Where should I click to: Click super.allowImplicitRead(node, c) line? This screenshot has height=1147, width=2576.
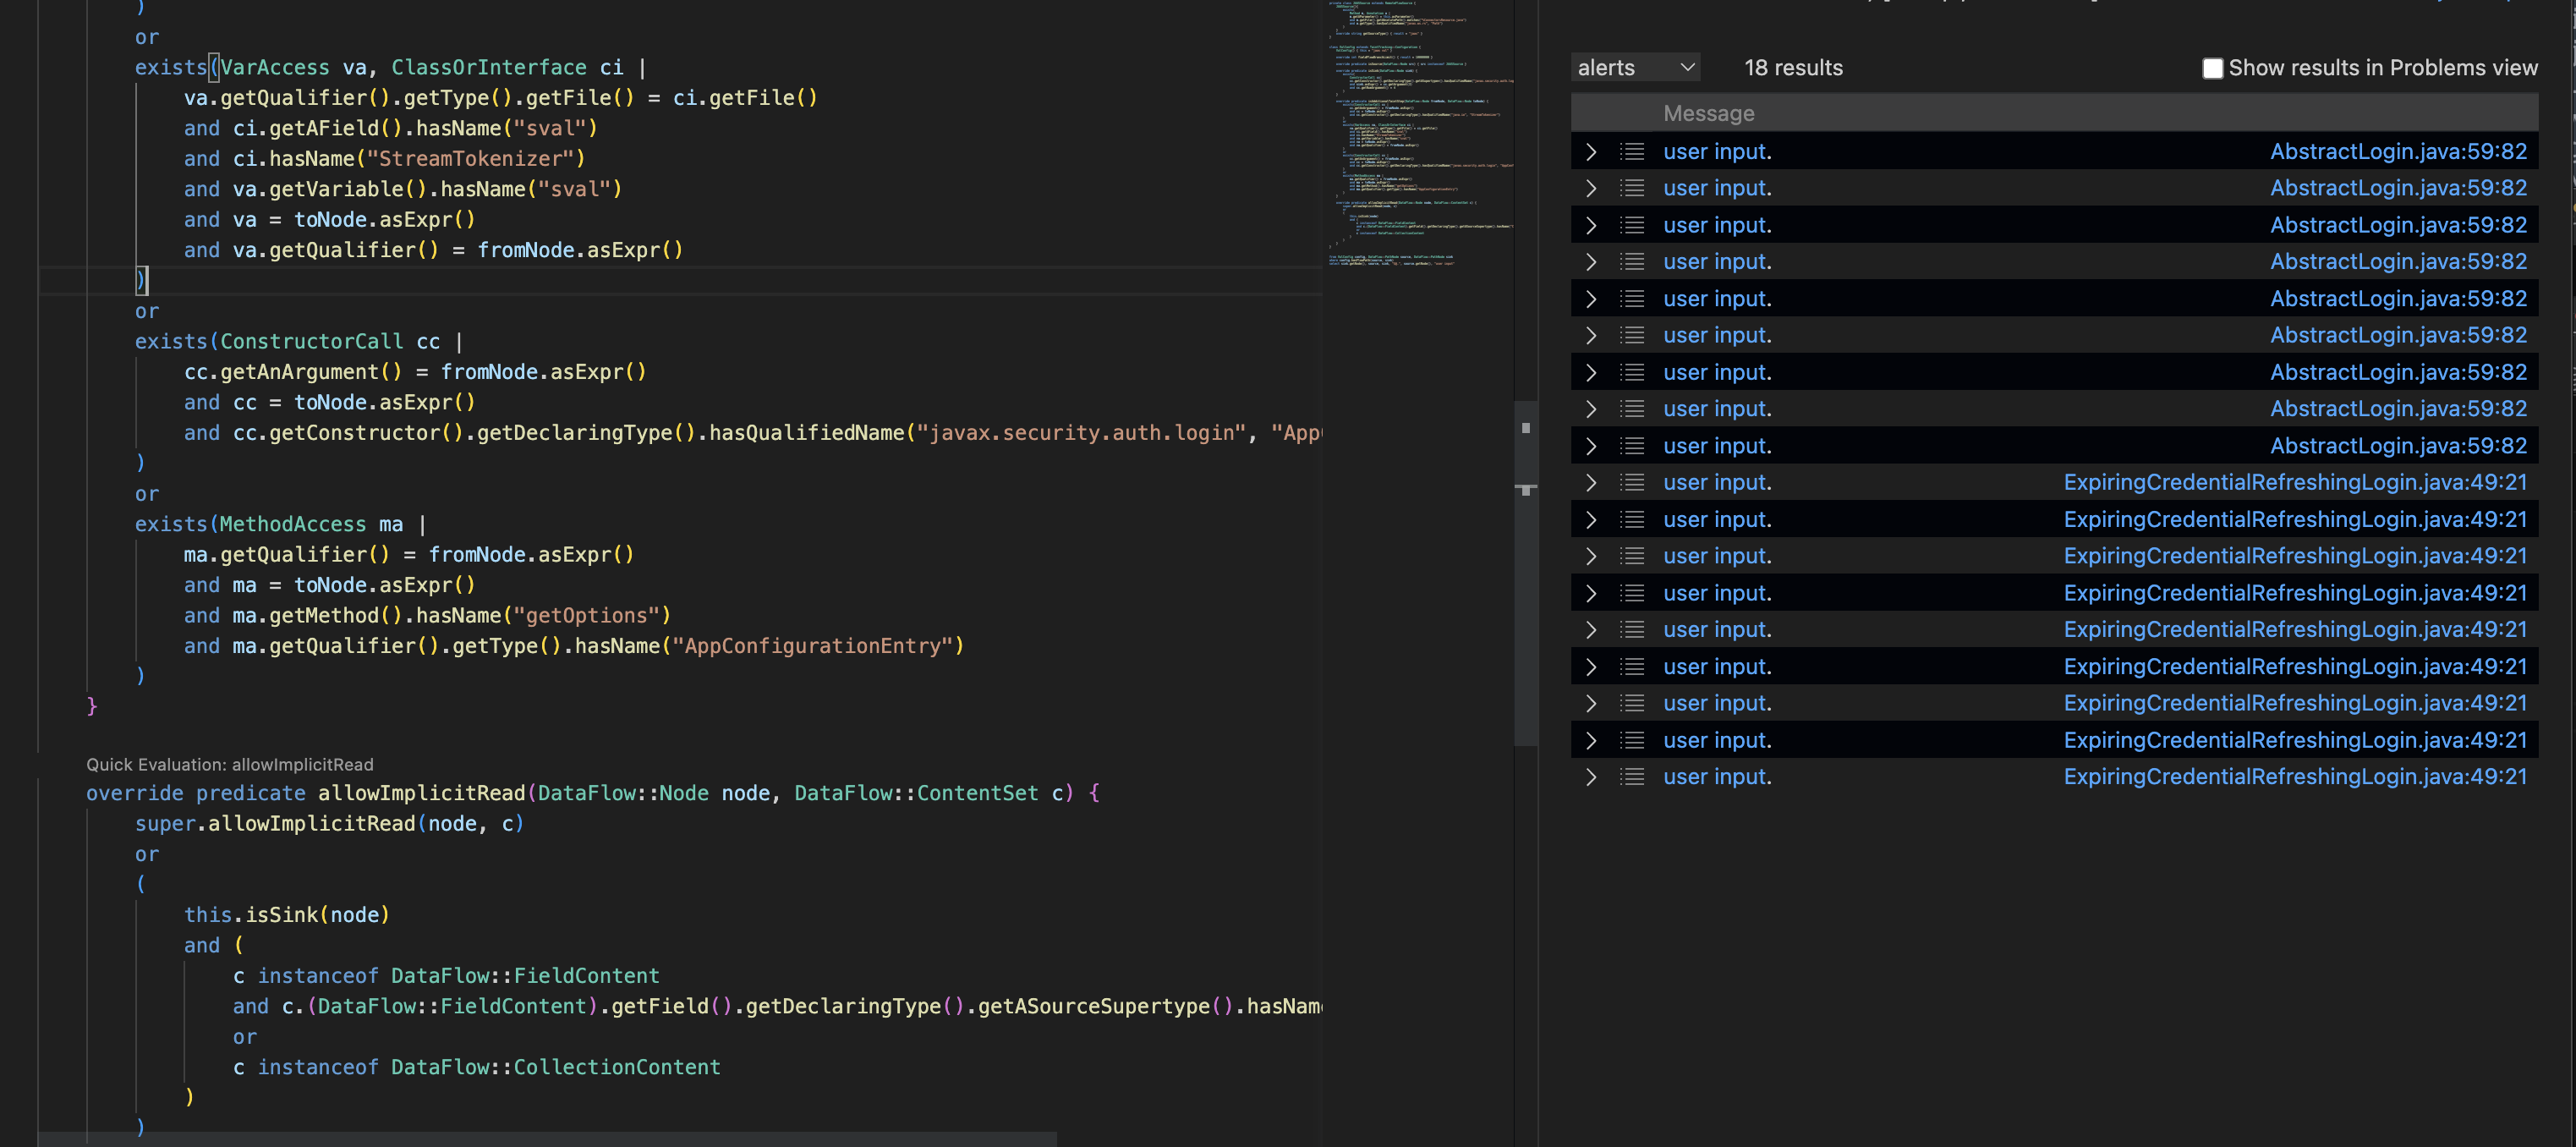tap(330, 824)
